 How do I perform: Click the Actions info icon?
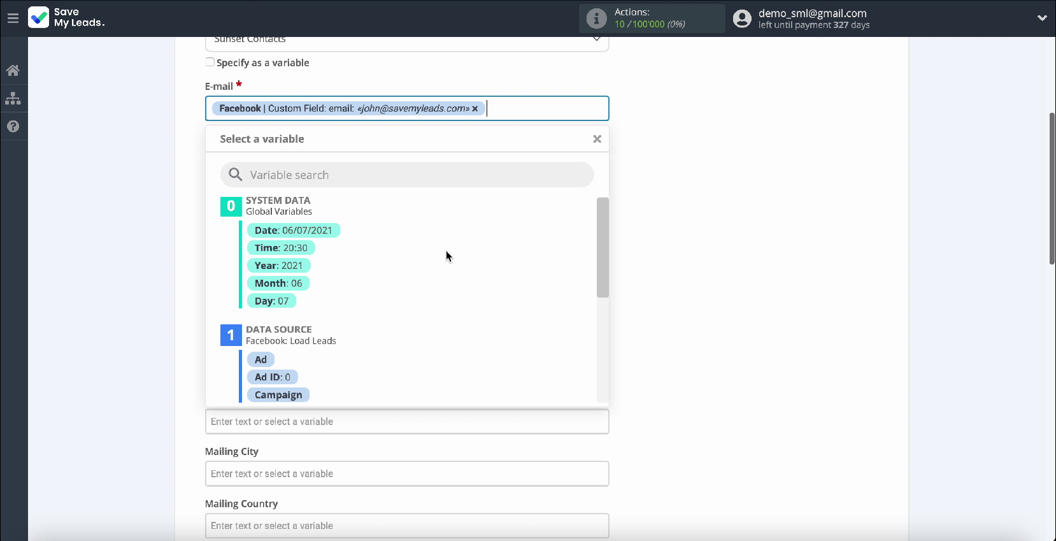(x=596, y=18)
